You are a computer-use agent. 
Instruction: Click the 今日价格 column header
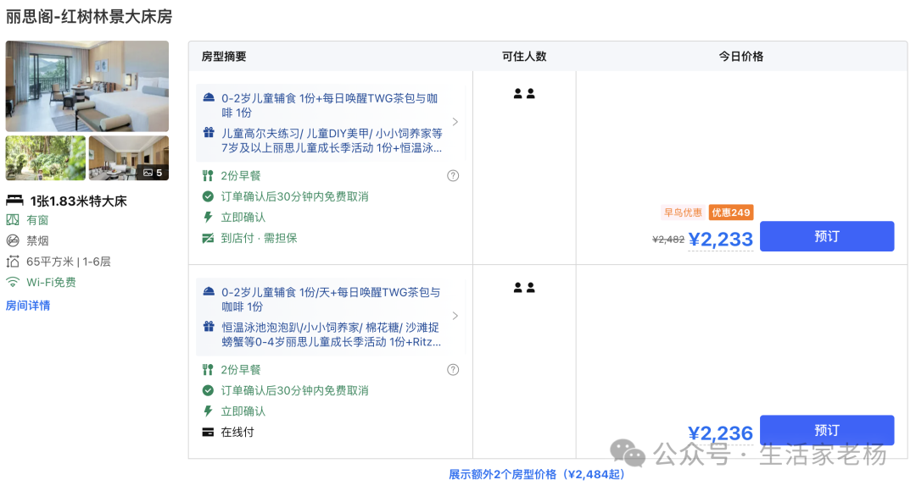click(x=740, y=57)
